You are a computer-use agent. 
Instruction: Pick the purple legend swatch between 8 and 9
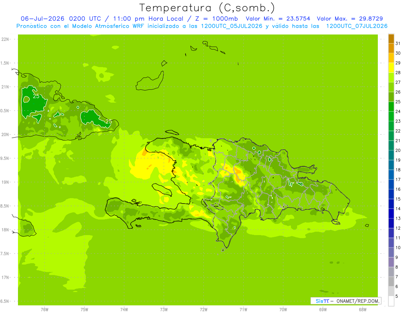[x=391, y=262]
